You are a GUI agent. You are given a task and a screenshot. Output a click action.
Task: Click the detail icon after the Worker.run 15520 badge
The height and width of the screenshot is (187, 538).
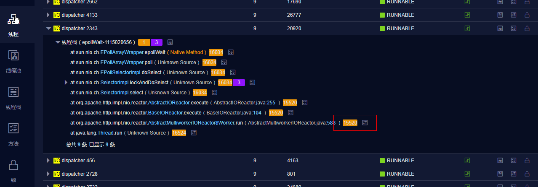[365, 123]
